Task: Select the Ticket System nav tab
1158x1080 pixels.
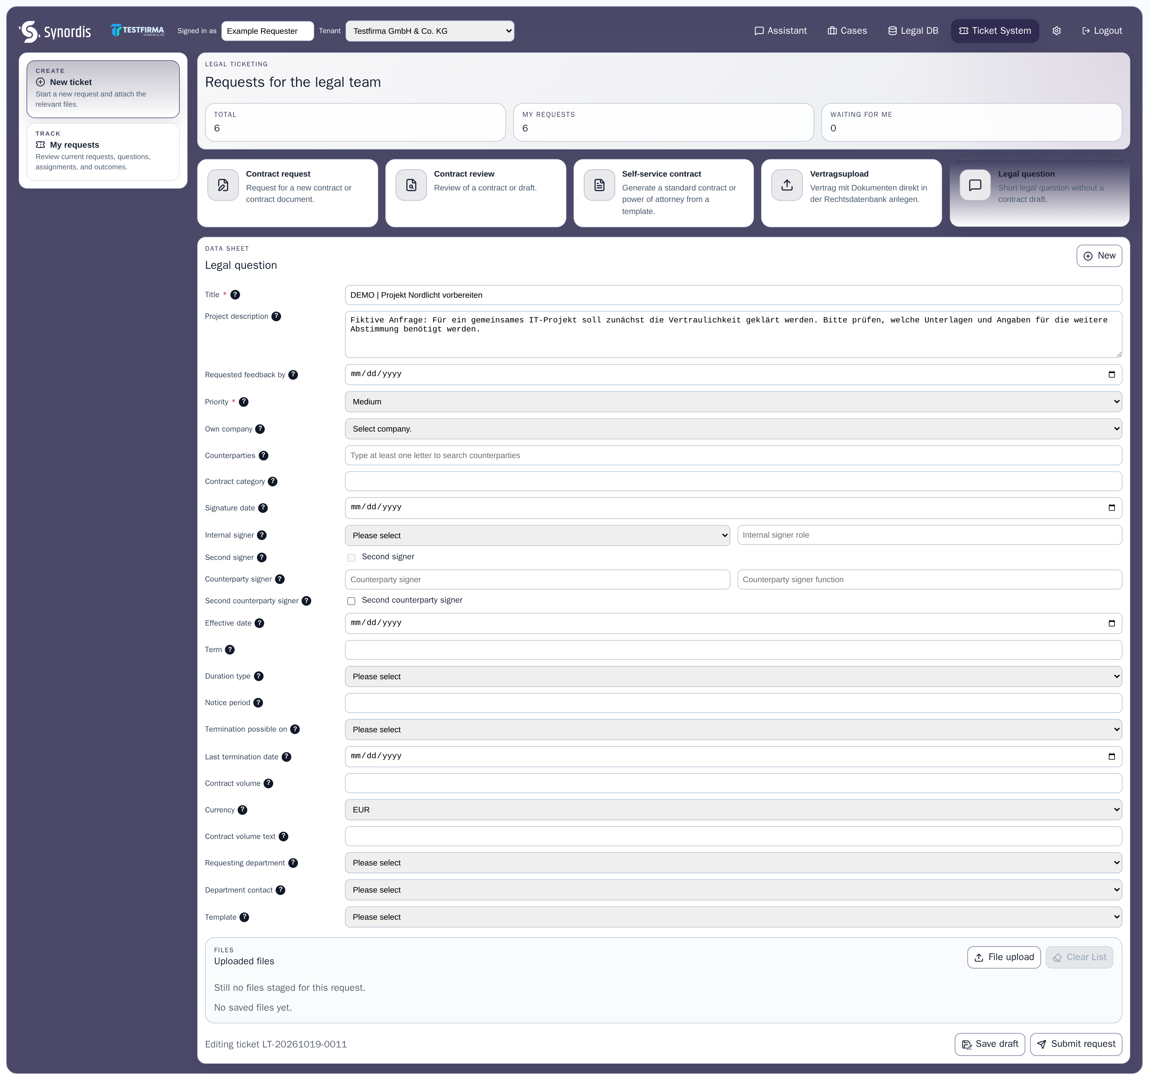Action: click(x=994, y=31)
